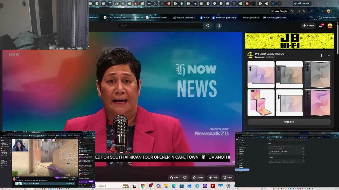
Task: Open the Chrome extensions puzzle icon
Action: (x=313, y=11)
